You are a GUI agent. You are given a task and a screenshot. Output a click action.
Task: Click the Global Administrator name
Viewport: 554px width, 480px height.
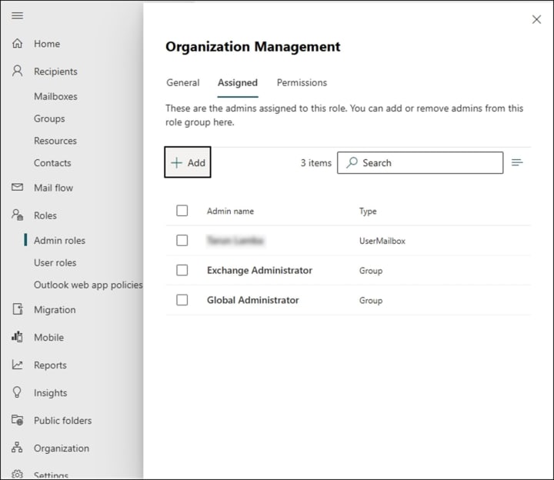pyautogui.click(x=253, y=300)
